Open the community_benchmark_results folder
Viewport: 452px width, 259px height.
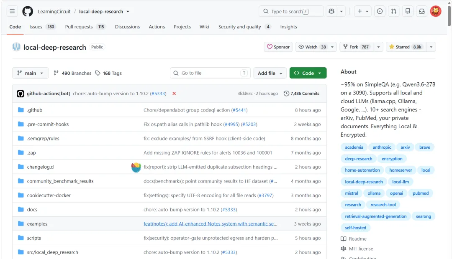point(60,181)
